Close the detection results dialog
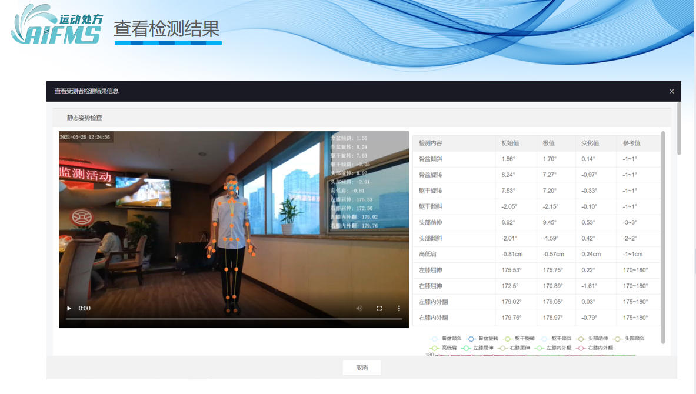Screen dimensions: 696x394 pos(672,91)
